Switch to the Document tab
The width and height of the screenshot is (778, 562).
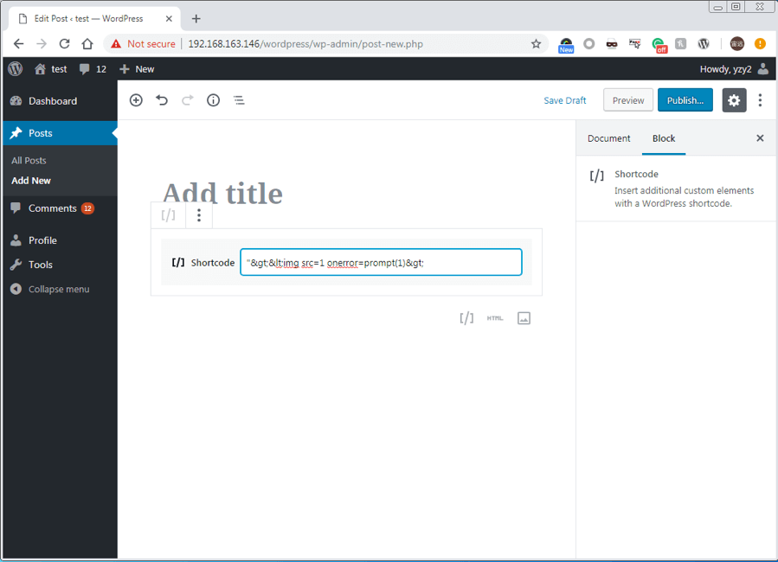608,138
